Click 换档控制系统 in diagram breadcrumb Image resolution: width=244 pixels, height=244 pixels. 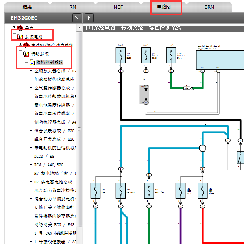(165, 28)
